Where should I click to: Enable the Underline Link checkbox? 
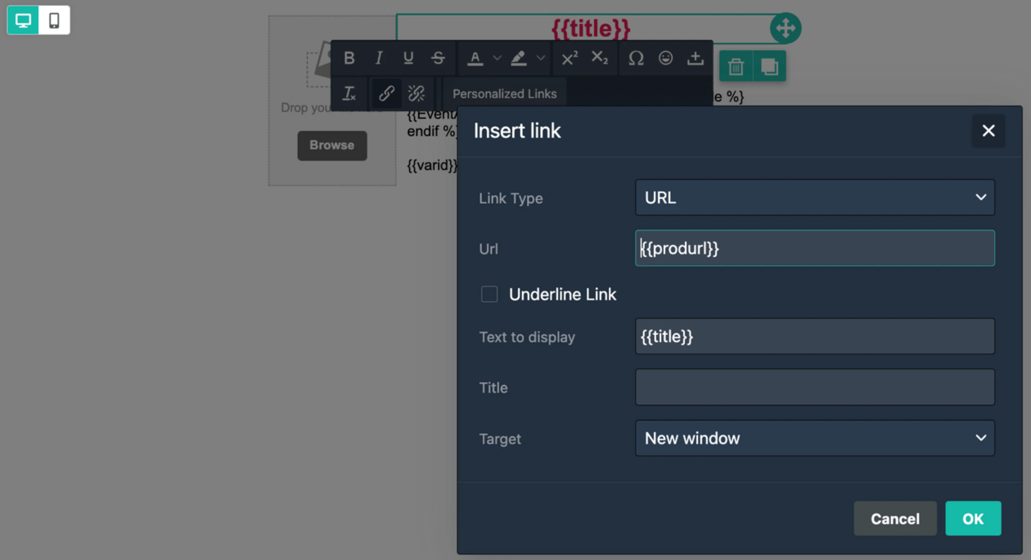point(489,294)
